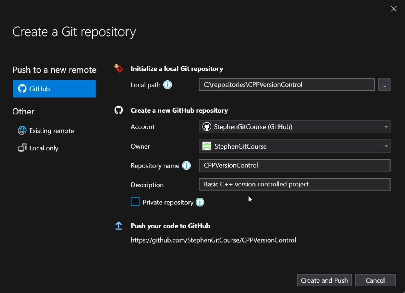This screenshot has height=293, width=405.
Task: Click the GitHub logo in sidebar button
Action: click(22, 89)
